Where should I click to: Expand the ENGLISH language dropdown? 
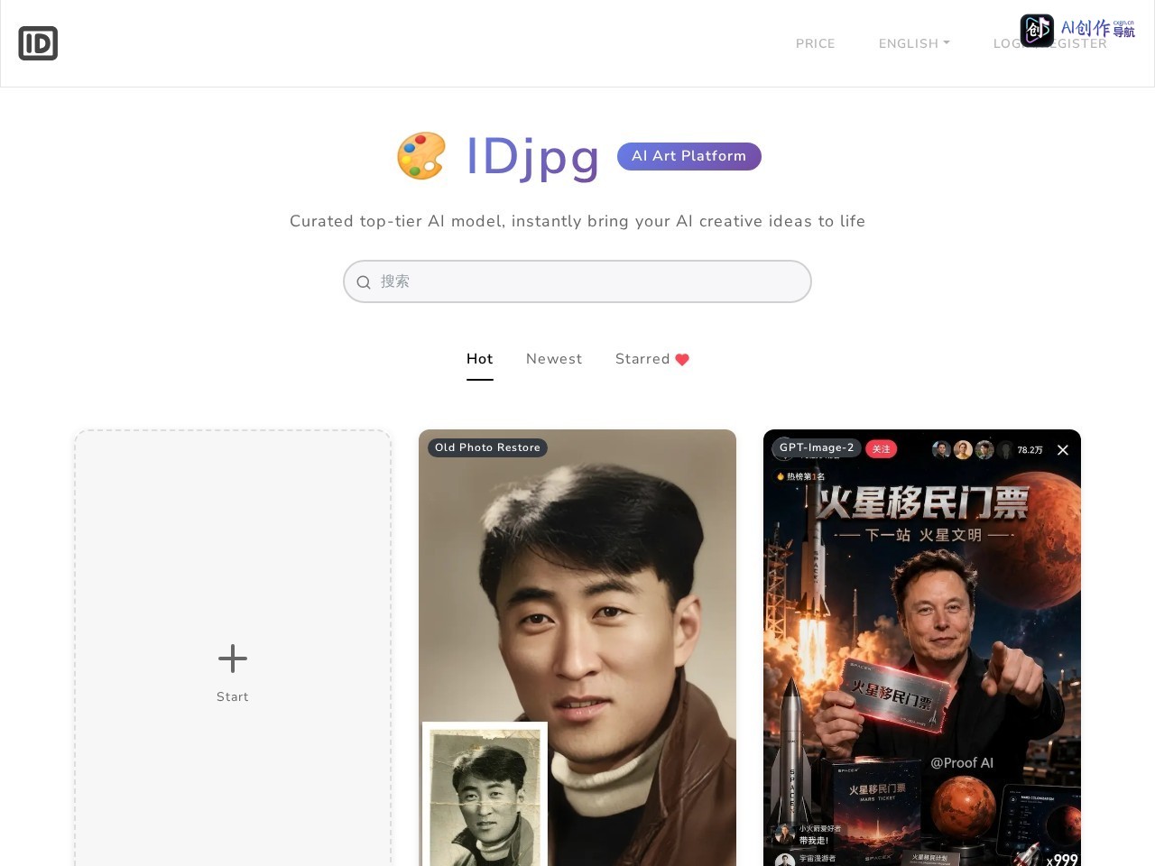tap(914, 43)
